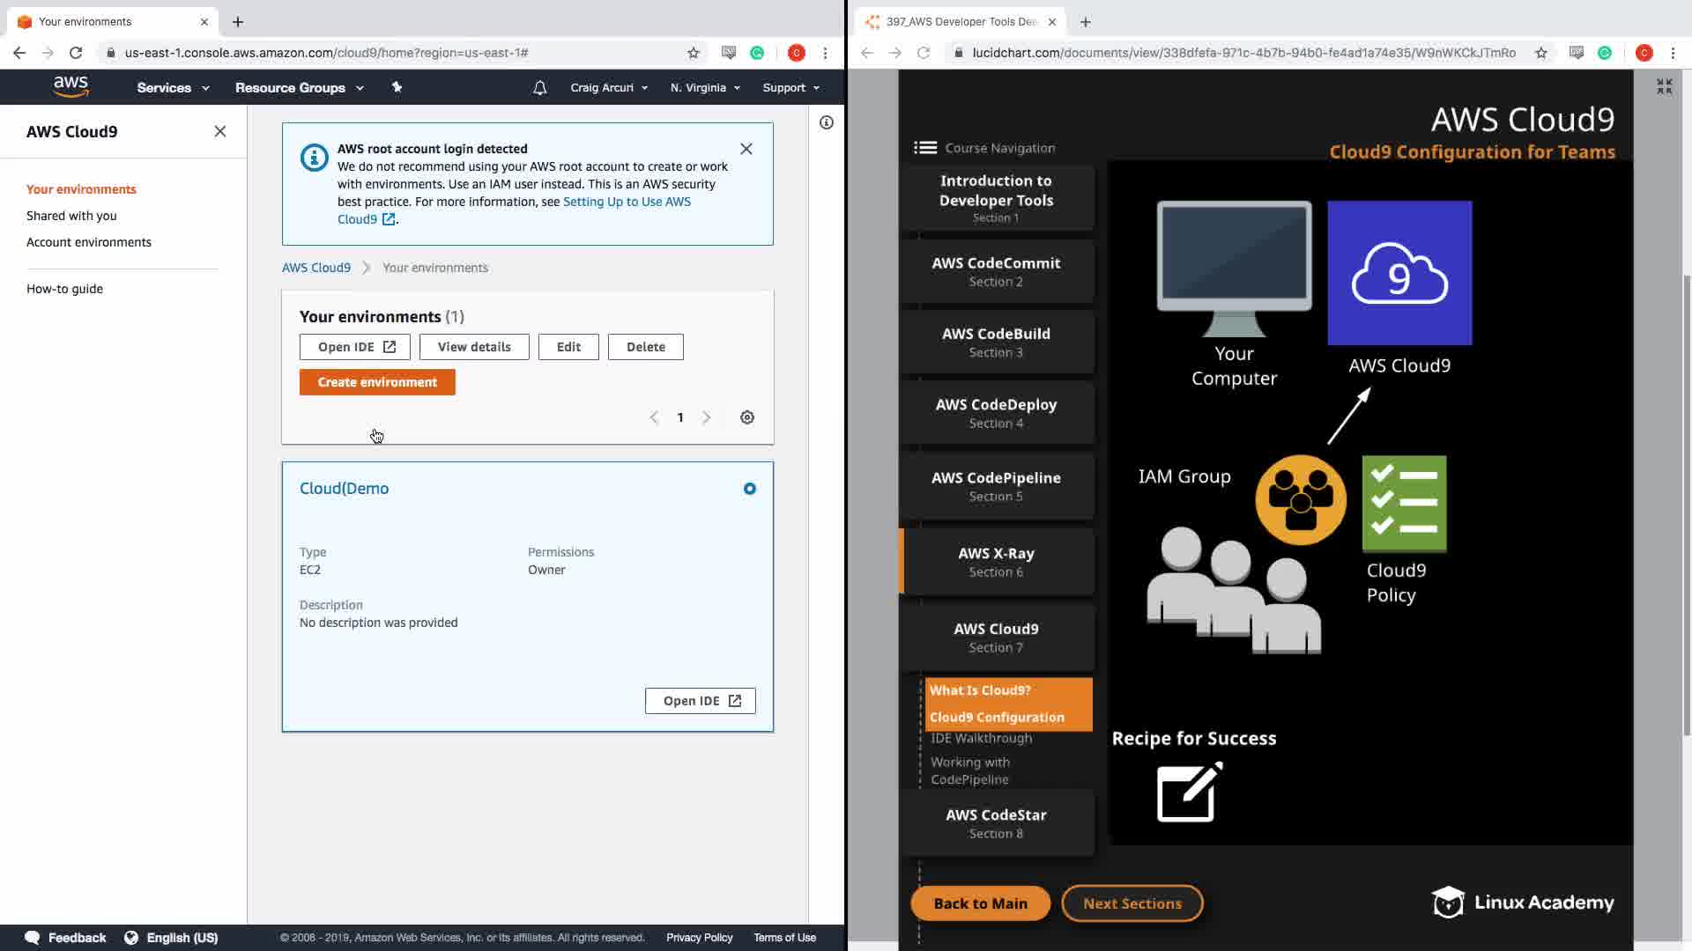Click the info panel icon at right edge

(826, 122)
